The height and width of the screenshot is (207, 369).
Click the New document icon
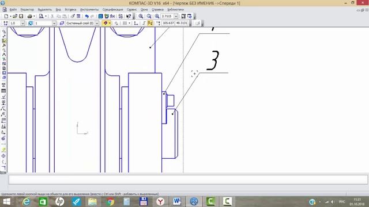click(6, 16)
